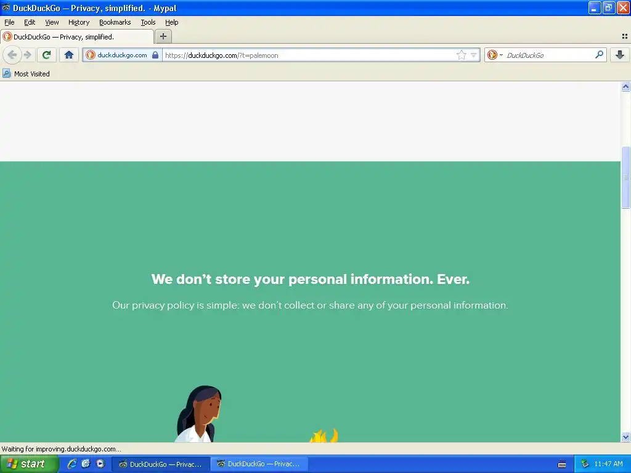Image resolution: width=631 pixels, height=473 pixels.
Task: Launch Internet Explorer from Quick Launch
Action: (x=72, y=464)
